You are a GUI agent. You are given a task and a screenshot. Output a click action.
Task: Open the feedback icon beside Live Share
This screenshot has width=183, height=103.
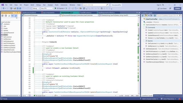[x=170, y=8]
